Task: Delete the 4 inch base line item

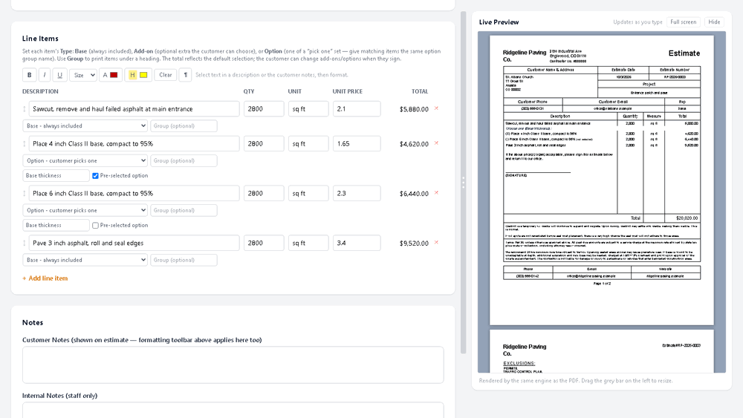Action: [x=436, y=143]
